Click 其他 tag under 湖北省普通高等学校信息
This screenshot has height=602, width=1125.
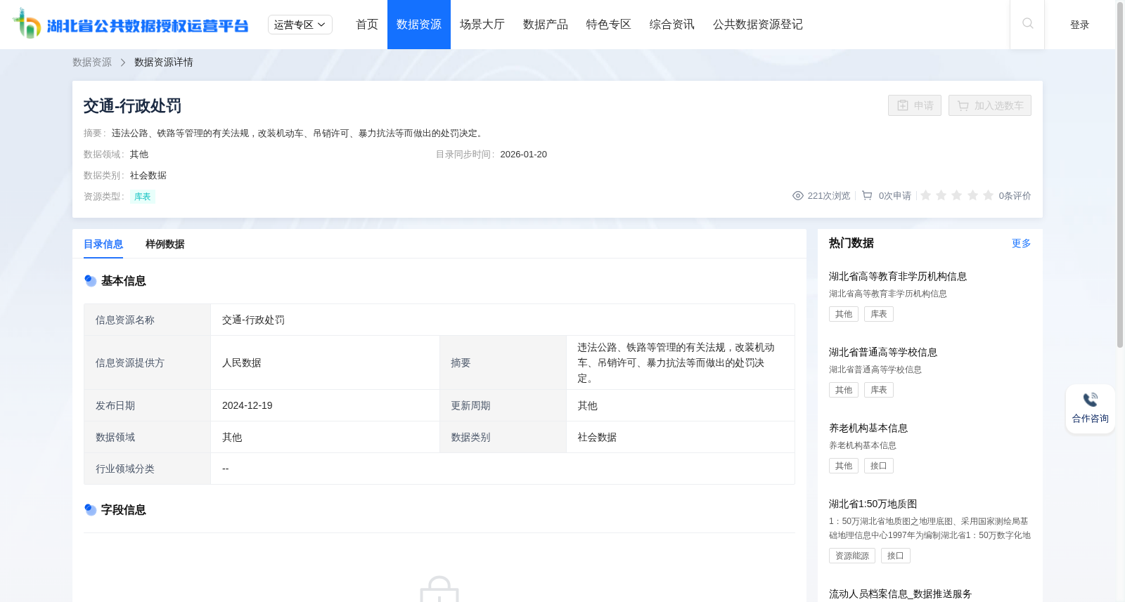click(x=844, y=390)
